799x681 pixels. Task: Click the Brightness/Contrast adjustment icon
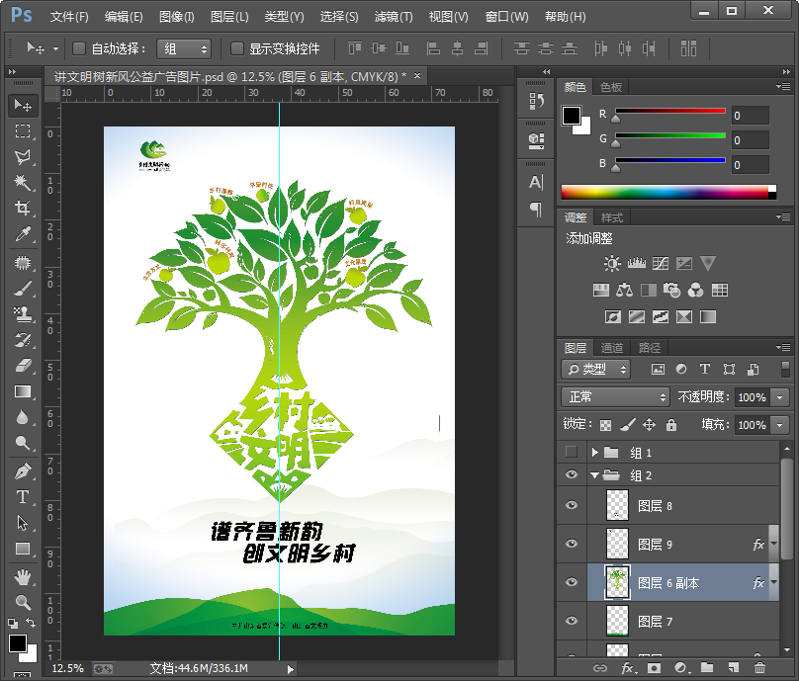612,263
